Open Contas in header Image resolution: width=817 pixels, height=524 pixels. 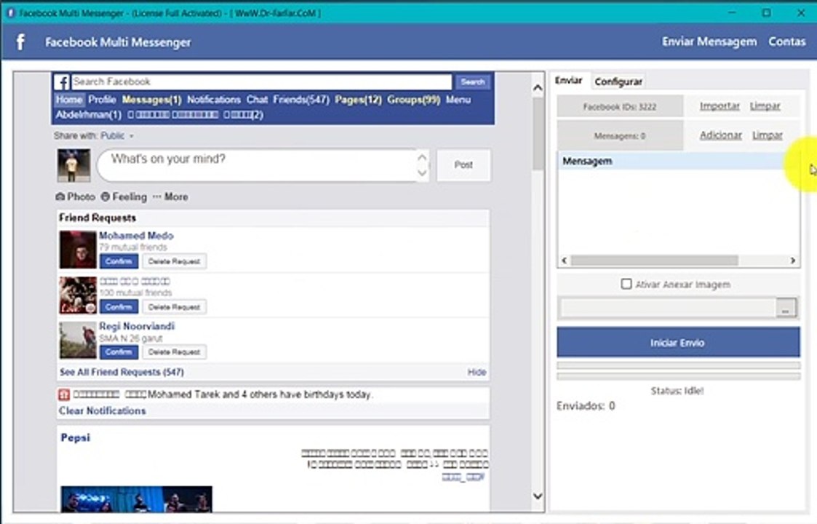[x=786, y=41]
